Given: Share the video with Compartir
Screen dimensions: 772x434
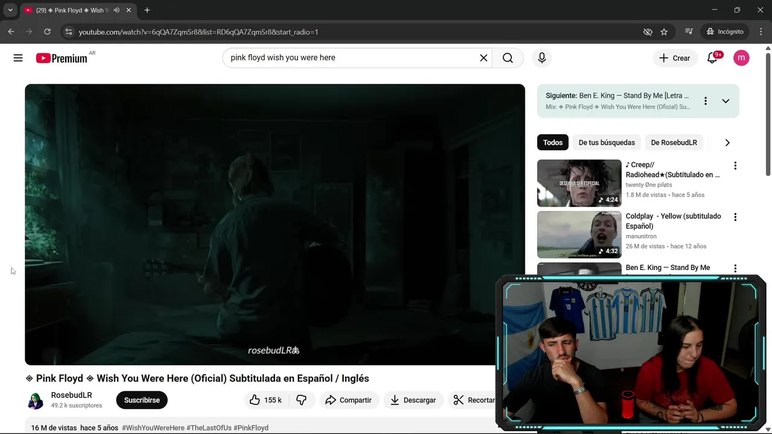Looking at the screenshot, I should pyautogui.click(x=349, y=400).
